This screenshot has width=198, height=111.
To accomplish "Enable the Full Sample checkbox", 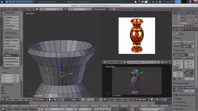I will pos(174,91).
